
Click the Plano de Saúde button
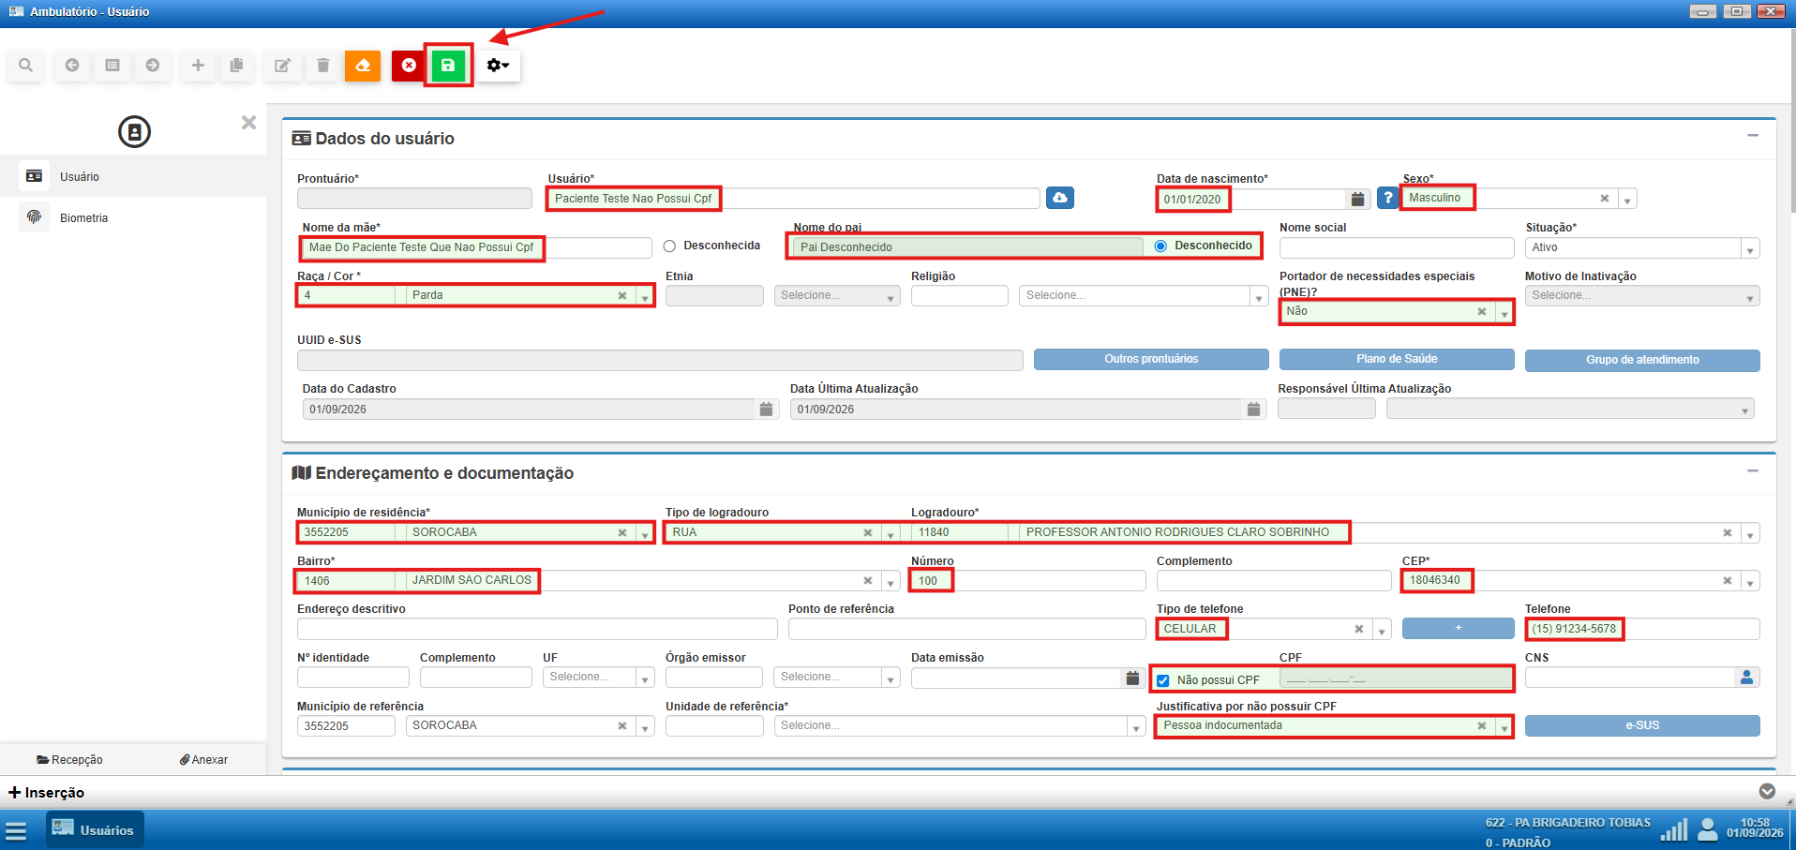tap(1397, 360)
